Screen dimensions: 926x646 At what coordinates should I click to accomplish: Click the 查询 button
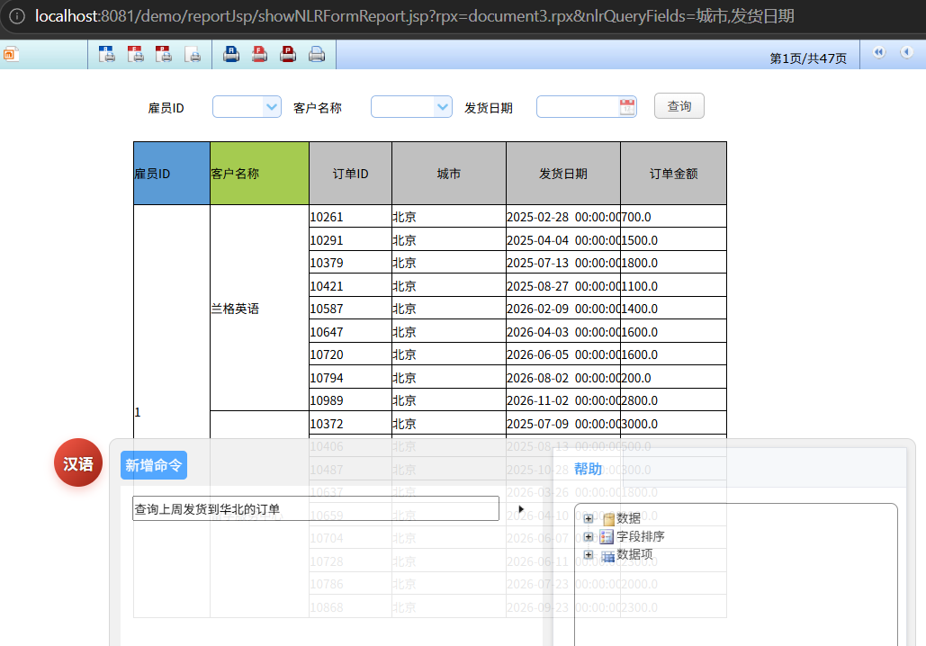pos(679,106)
